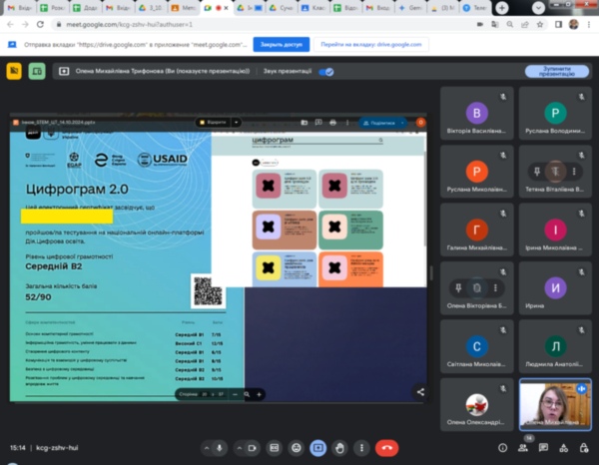The height and width of the screenshot is (465, 599).
Task: Send an emoji reaction
Action: pyautogui.click(x=296, y=448)
